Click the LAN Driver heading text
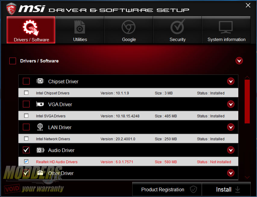Screen dimensions: 257x197 [60, 127]
